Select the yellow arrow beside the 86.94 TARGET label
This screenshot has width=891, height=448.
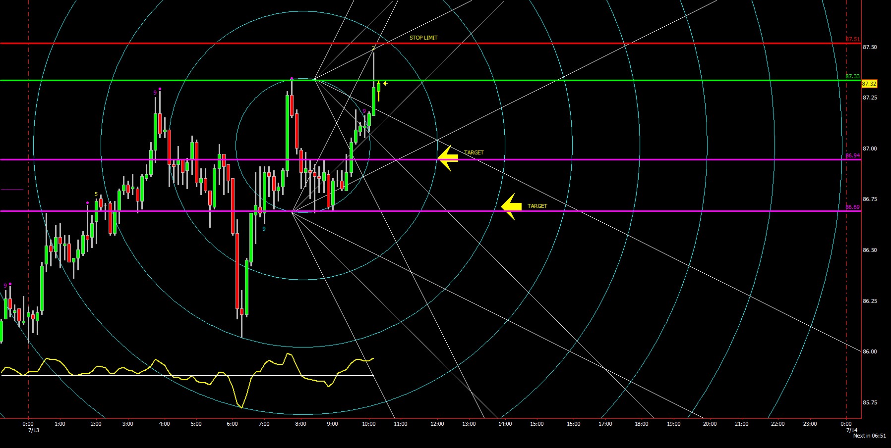coord(448,158)
